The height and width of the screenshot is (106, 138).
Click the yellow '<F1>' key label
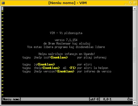[x=73, y=68]
